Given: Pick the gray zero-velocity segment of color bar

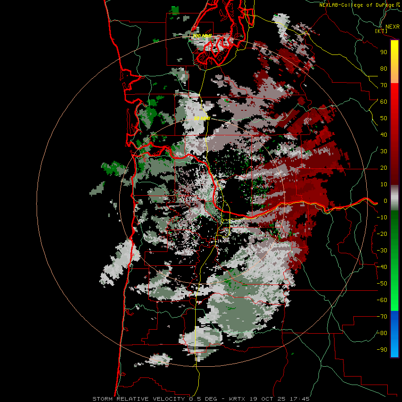Looking at the screenshot, I should [394, 198].
